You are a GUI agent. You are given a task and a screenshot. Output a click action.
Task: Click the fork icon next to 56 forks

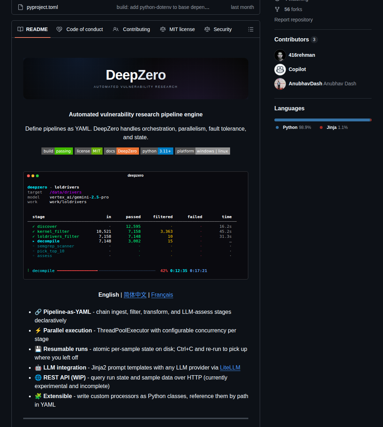tap(277, 9)
